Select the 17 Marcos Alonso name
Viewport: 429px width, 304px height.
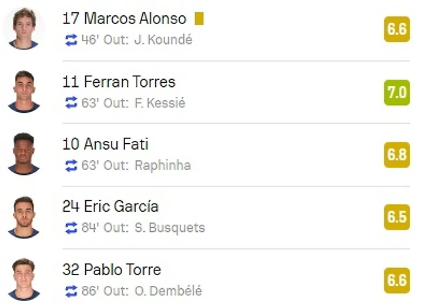125,19
